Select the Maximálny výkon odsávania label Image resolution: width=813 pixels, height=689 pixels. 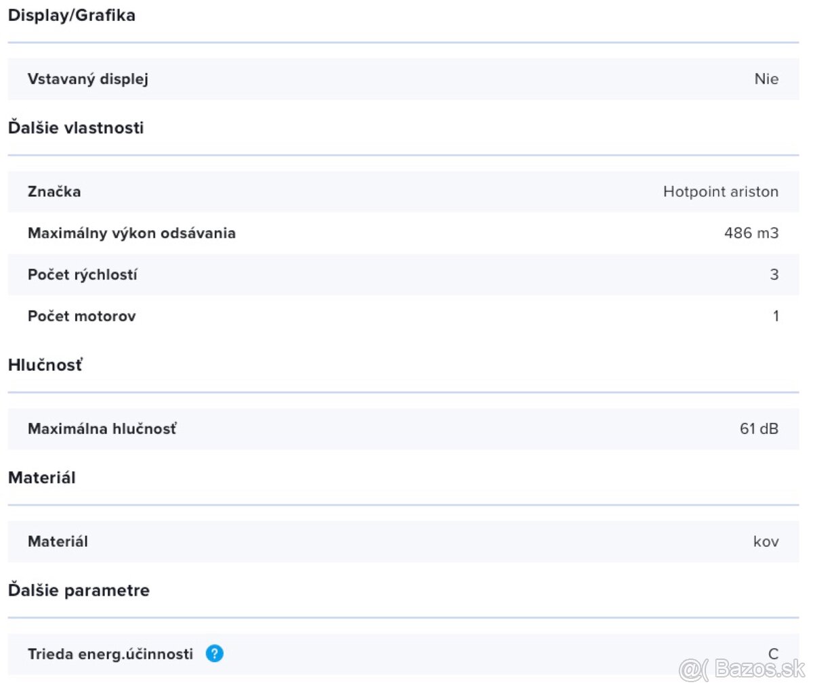point(131,234)
